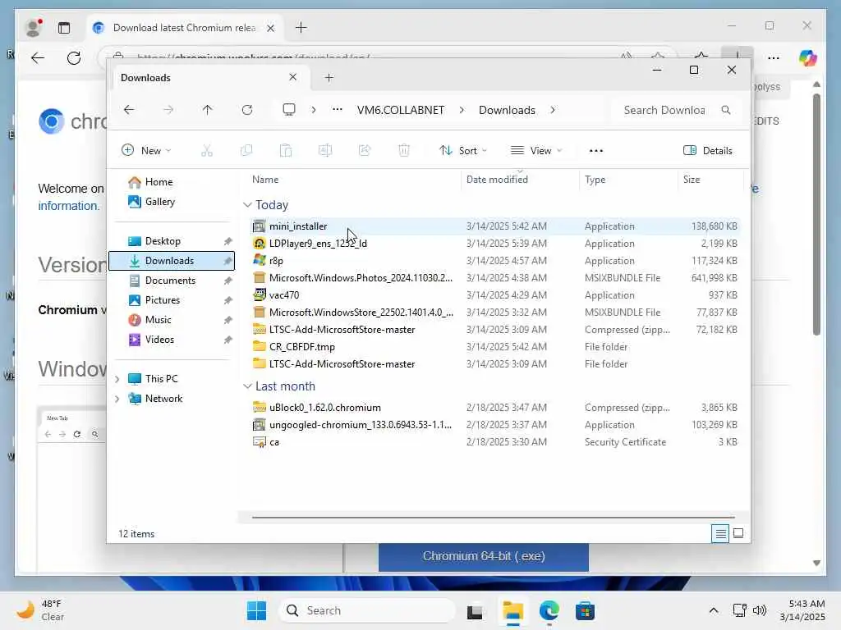The width and height of the screenshot is (841, 630).
Task: Click the search magnifier in Explorer search box
Action: point(726,110)
